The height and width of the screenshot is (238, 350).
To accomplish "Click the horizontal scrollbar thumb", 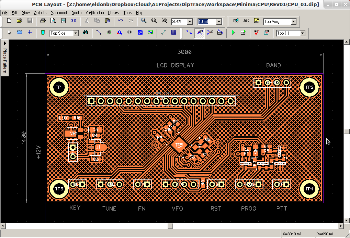I will (x=170, y=226).
